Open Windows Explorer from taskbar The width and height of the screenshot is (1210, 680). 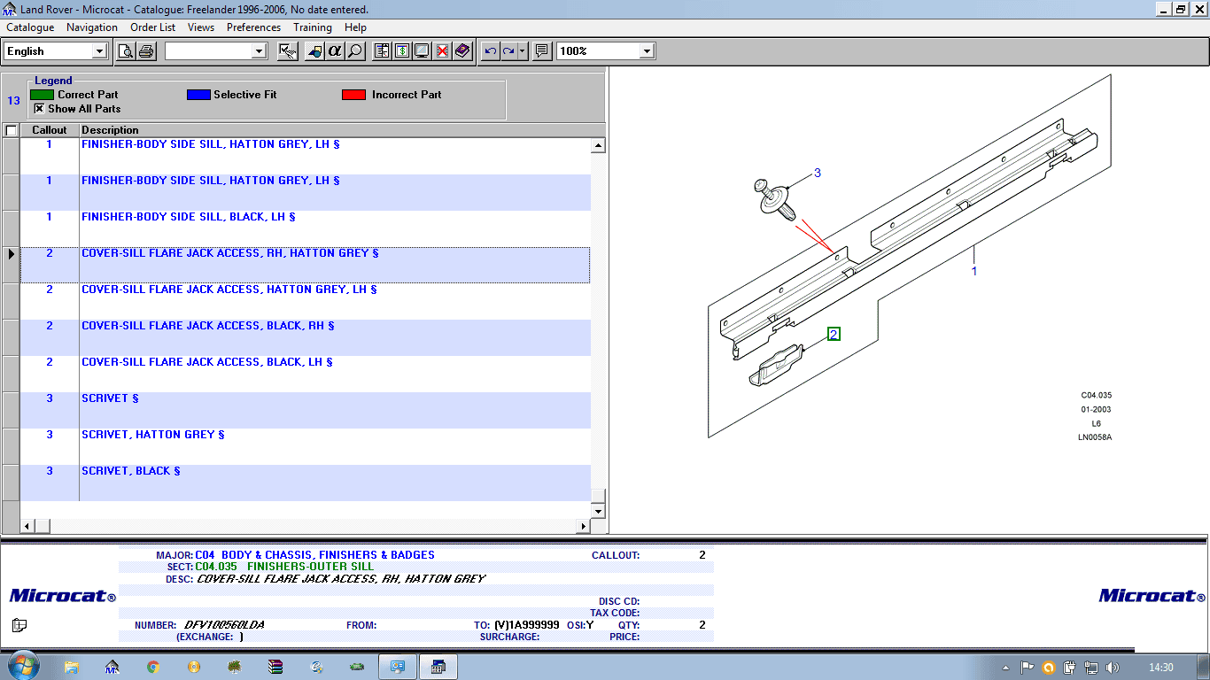pos(72,667)
